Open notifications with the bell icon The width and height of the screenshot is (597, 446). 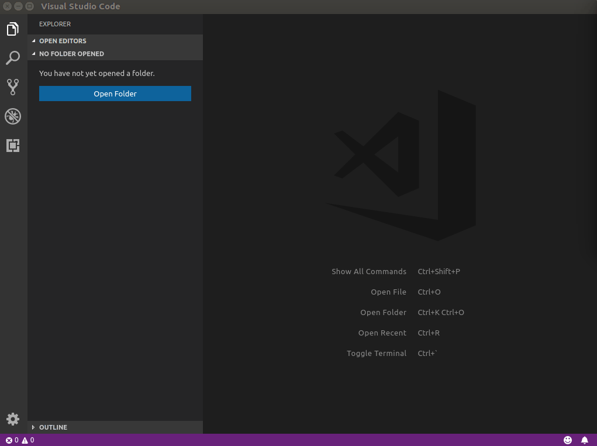[585, 440]
